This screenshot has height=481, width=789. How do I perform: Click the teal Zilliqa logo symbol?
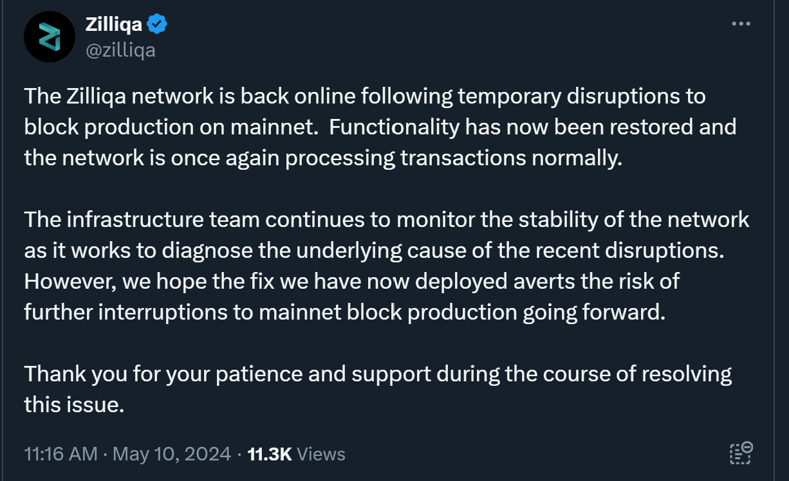click(x=50, y=37)
